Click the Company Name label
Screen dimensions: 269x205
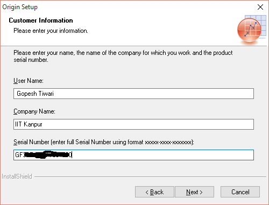click(x=34, y=111)
